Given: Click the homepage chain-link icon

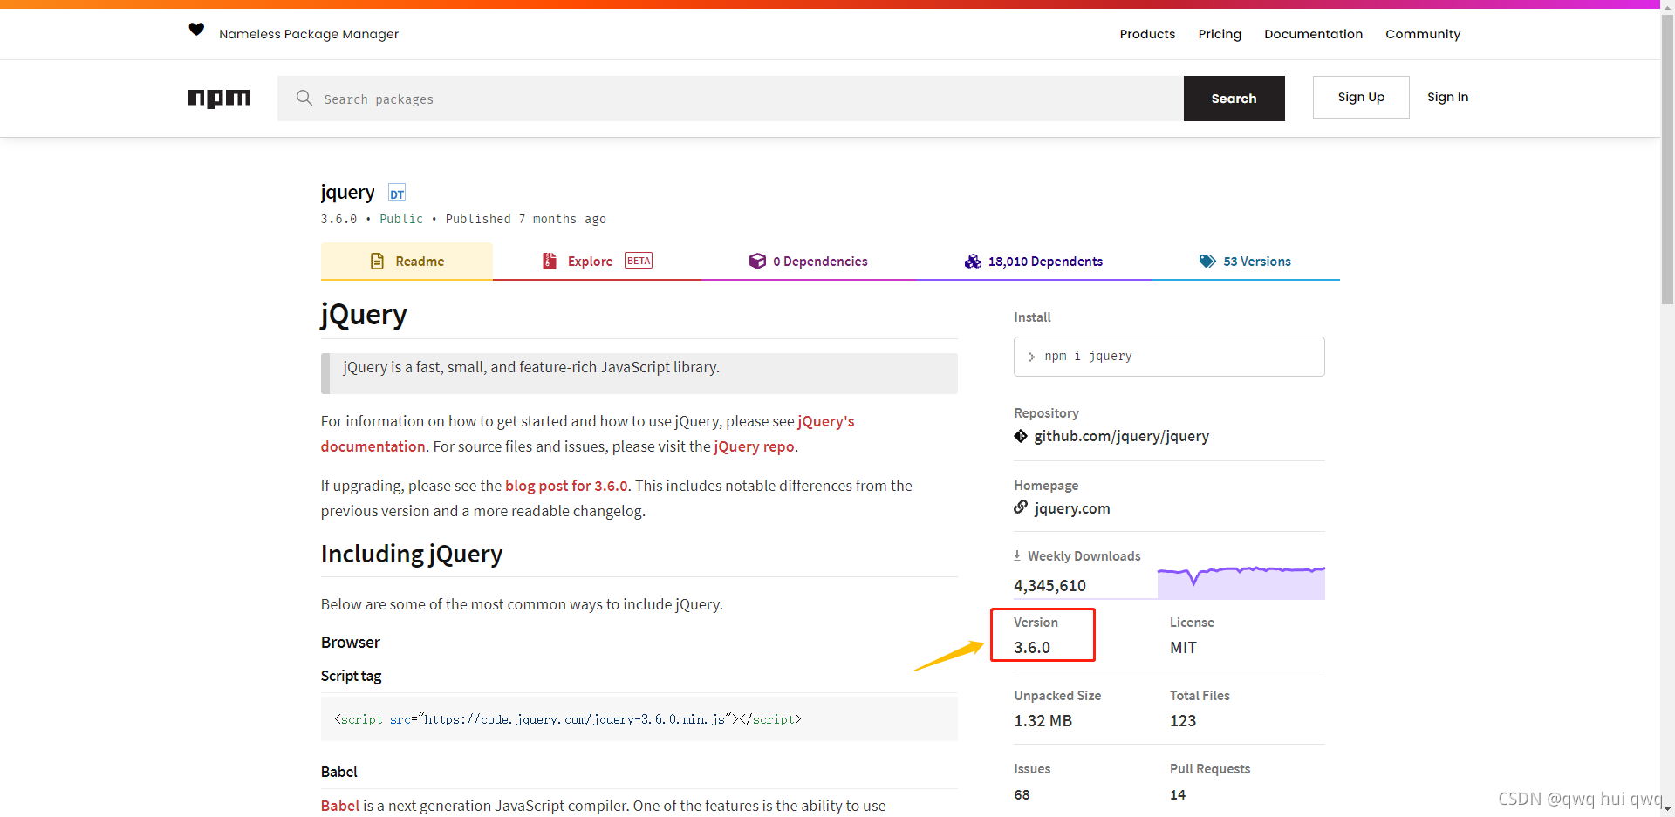Looking at the screenshot, I should [1021, 507].
